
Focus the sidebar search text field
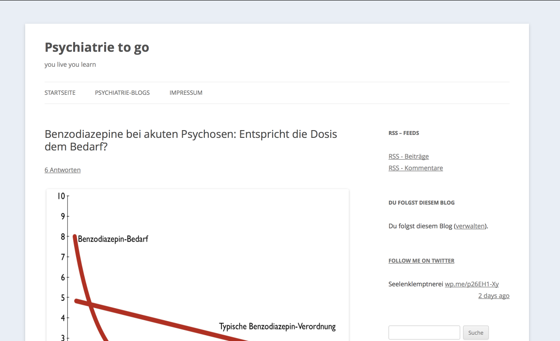pyautogui.click(x=424, y=333)
